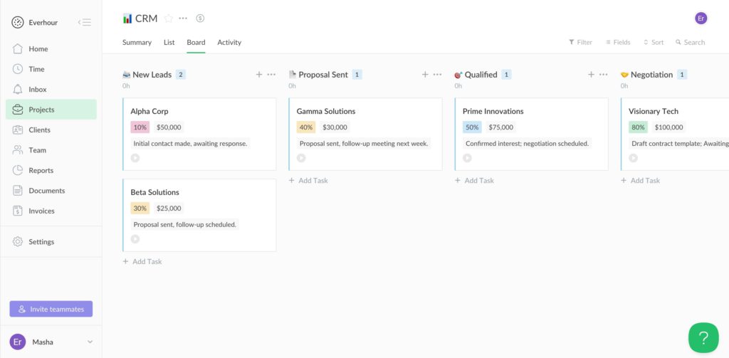This screenshot has height=358, width=729.
Task: Click the New Leads column title
Action: tap(152, 75)
